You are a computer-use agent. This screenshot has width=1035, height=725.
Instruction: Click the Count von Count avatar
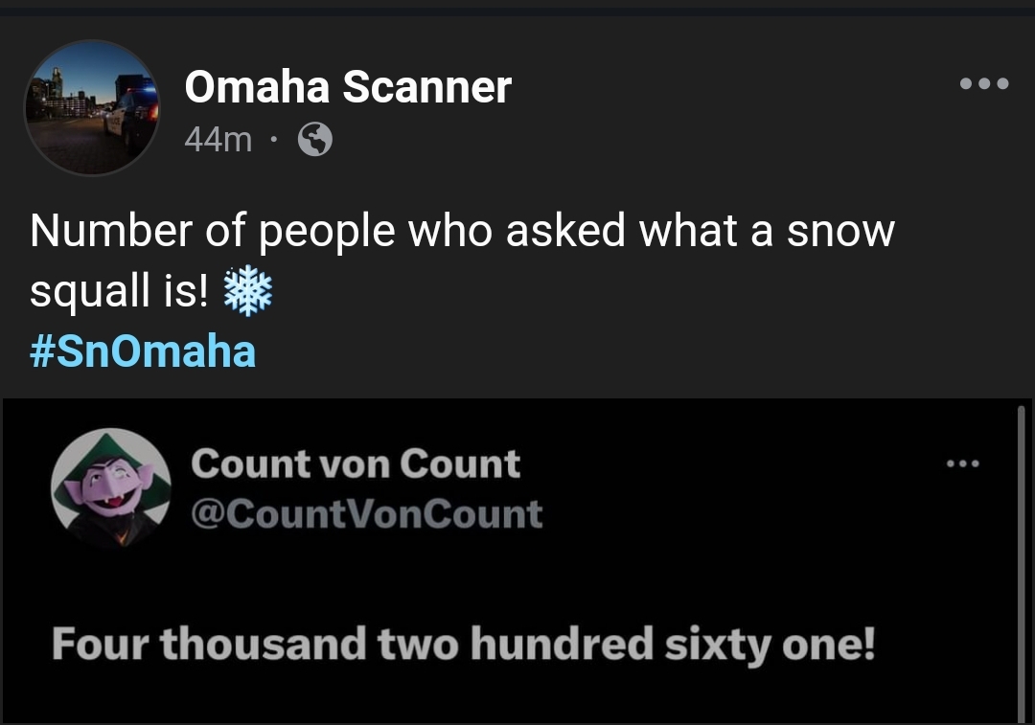click(111, 487)
